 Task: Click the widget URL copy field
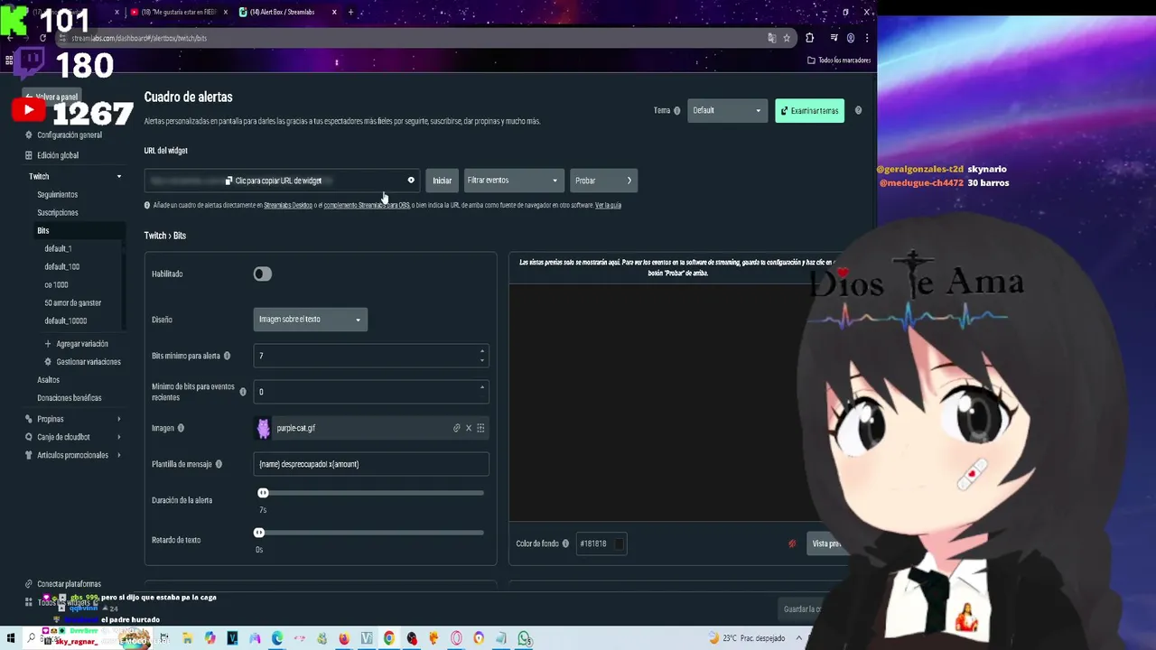coord(282,181)
